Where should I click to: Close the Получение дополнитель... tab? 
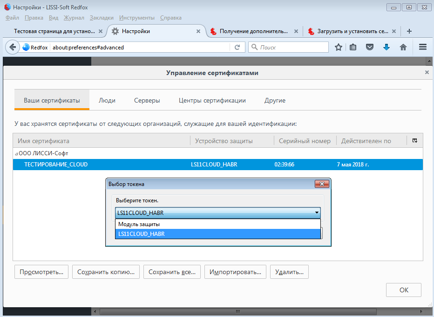tap(296, 31)
